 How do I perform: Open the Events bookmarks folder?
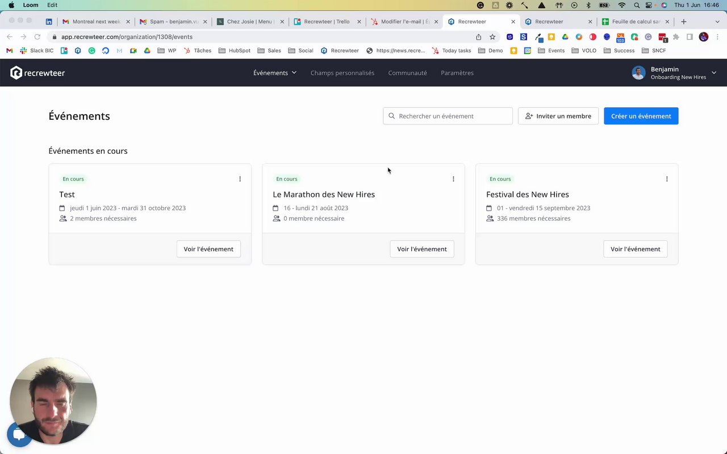pyautogui.click(x=551, y=51)
